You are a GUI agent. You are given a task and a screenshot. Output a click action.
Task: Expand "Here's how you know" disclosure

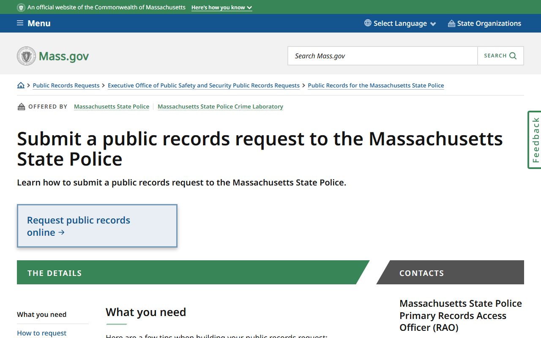(x=222, y=8)
